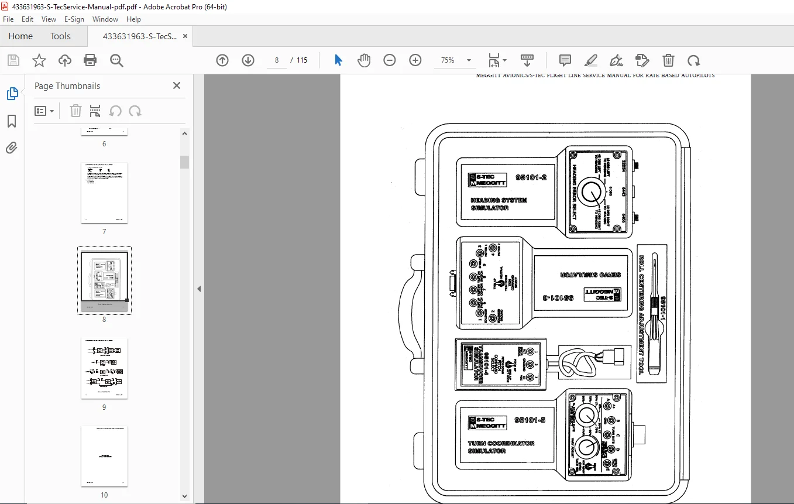Open the View menu

coord(49,19)
